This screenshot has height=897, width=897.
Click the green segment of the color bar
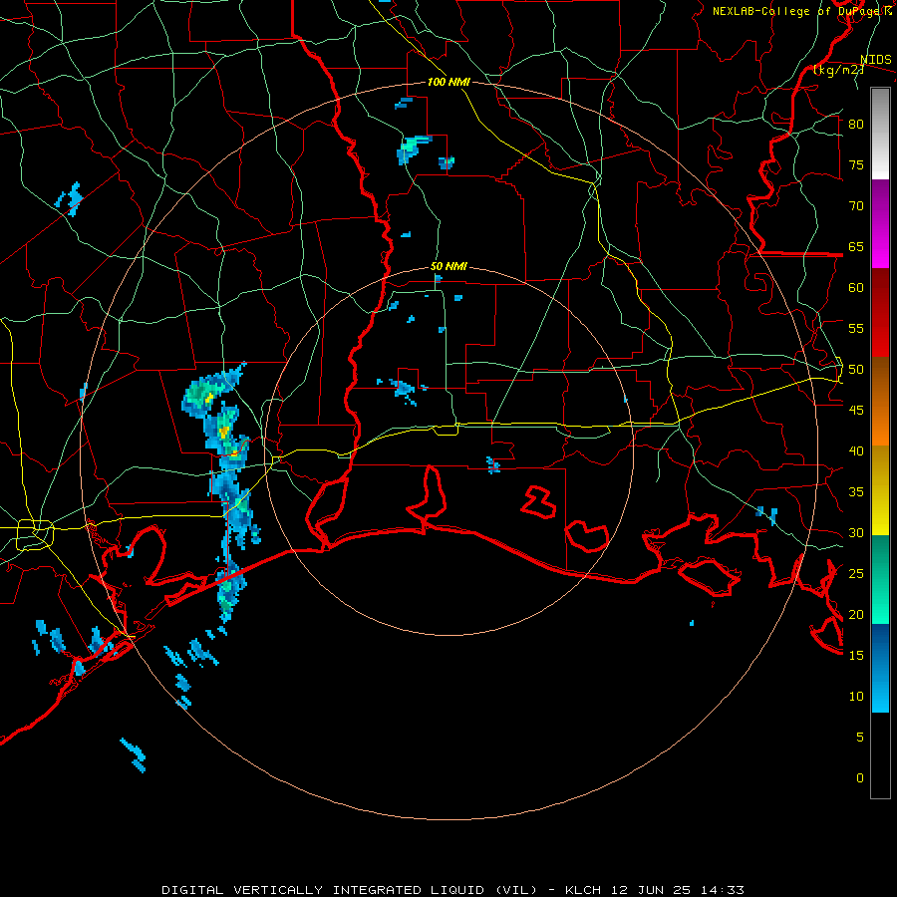pos(880,579)
